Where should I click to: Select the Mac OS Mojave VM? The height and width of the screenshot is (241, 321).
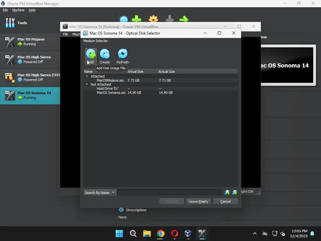30,42
